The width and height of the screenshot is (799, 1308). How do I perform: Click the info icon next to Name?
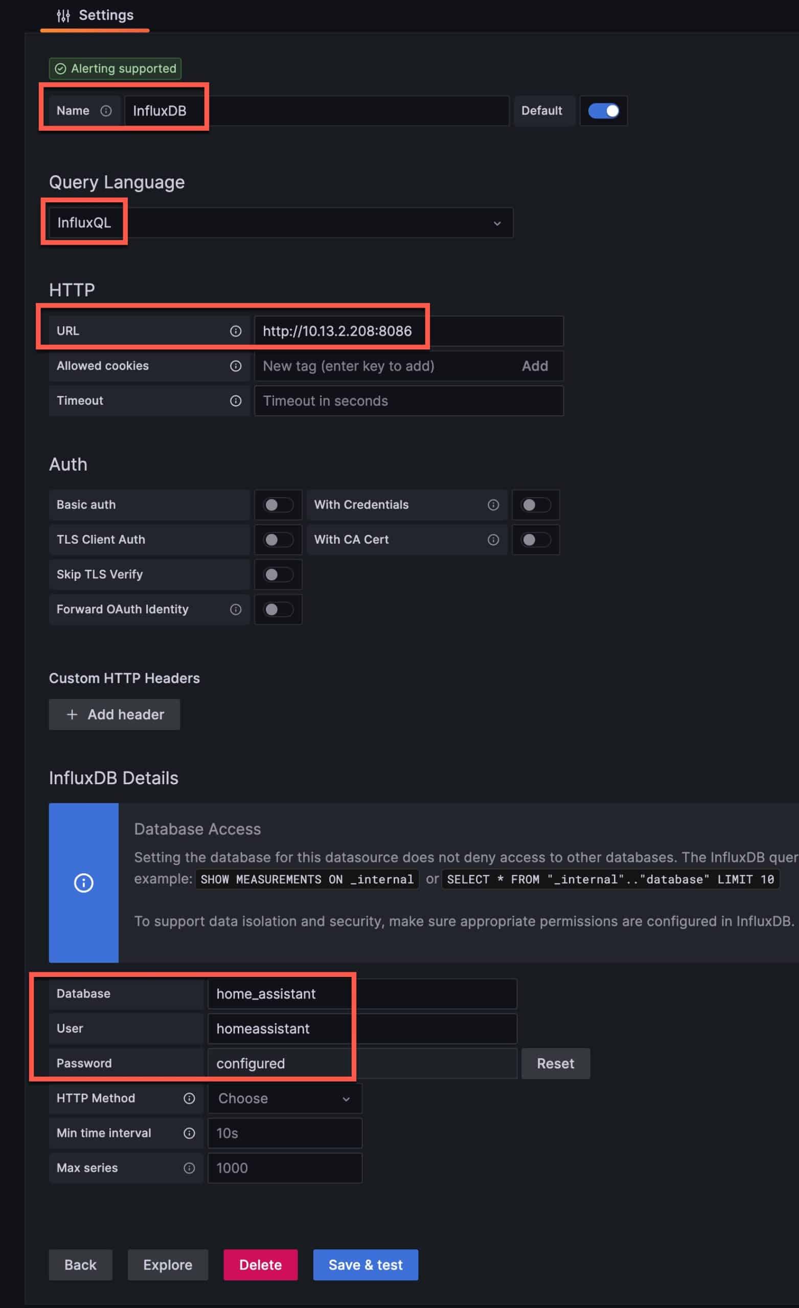click(x=106, y=111)
